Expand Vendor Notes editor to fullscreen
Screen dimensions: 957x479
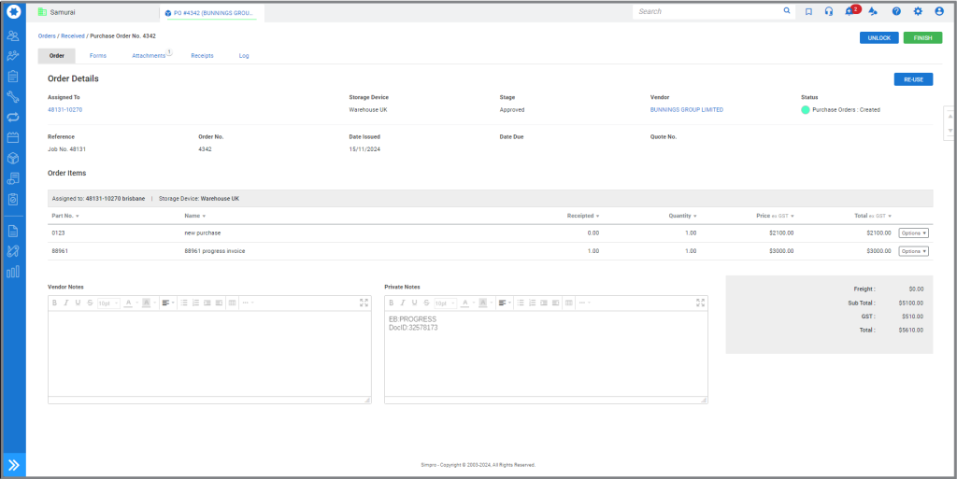pyautogui.click(x=364, y=303)
